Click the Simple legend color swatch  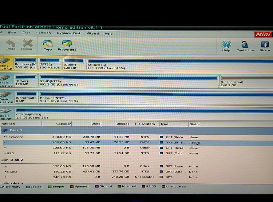[50, 187]
